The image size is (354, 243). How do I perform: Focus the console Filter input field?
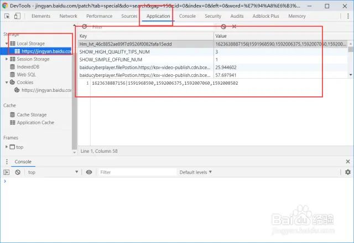137,172
